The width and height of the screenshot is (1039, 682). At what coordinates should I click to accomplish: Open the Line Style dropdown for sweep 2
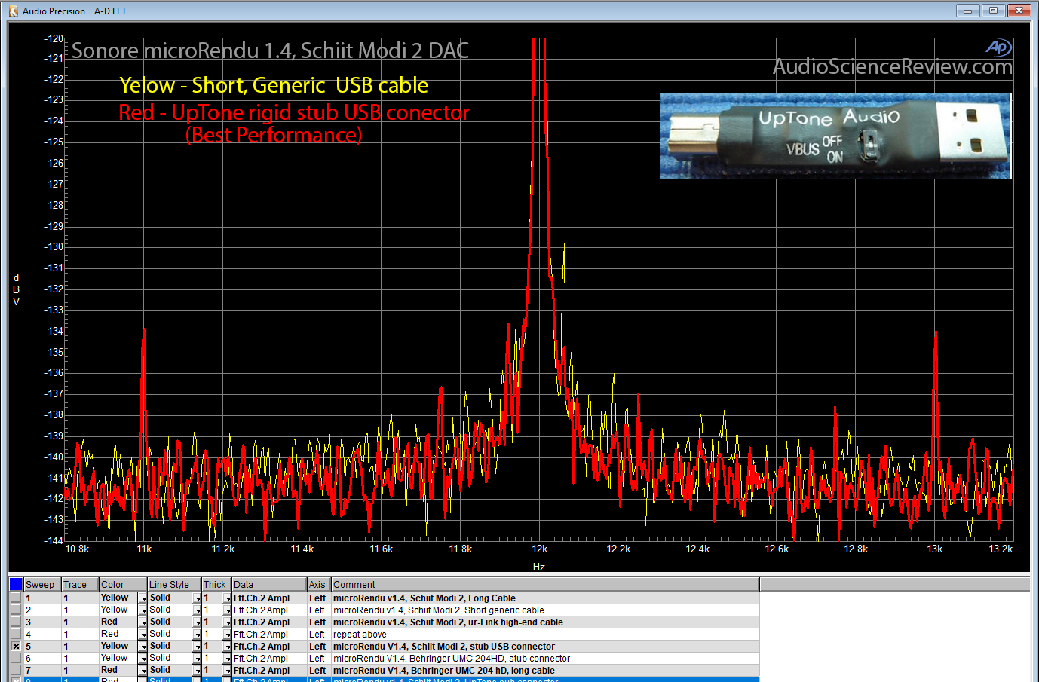tap(197, 610)
